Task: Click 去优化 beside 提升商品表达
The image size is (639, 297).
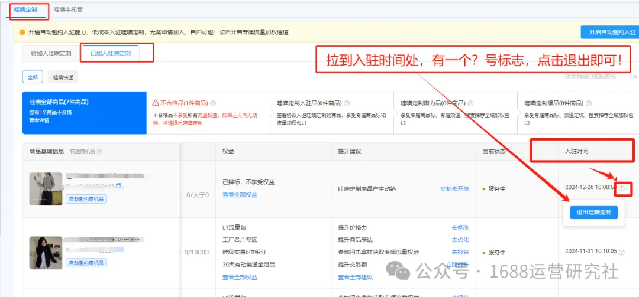Action: click(x=460, y=240)
